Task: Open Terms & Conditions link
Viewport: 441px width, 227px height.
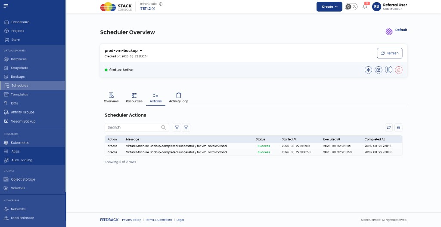Action: (159, 220)
